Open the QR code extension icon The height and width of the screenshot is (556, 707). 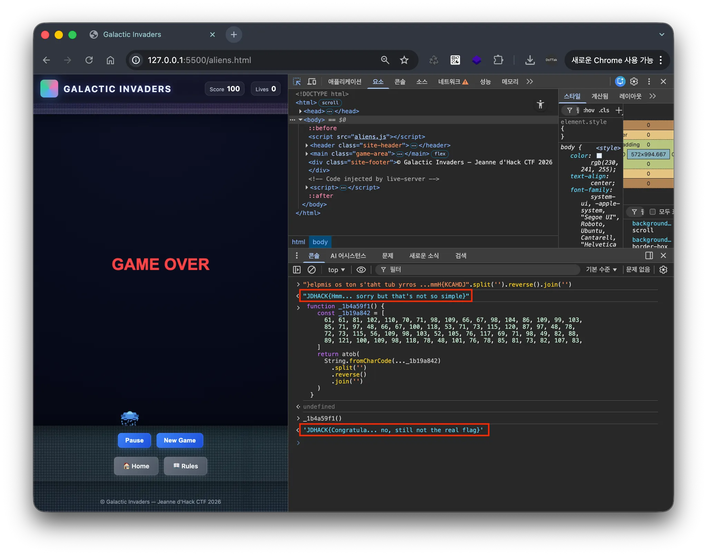pyautogui.click(x=455, y=60)
